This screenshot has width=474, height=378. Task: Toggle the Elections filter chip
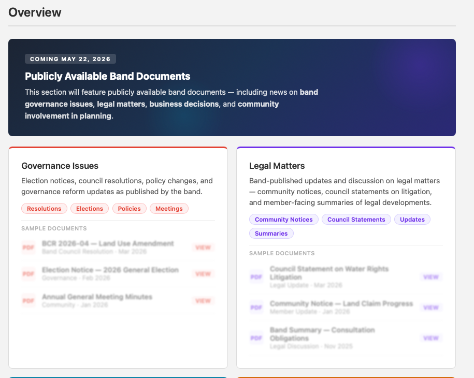(x=89, y=208)
